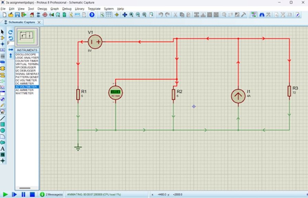This screenshot has width=308, height=198.
Task: Zoom in with the plus magnifier icon
Action: 131,15
